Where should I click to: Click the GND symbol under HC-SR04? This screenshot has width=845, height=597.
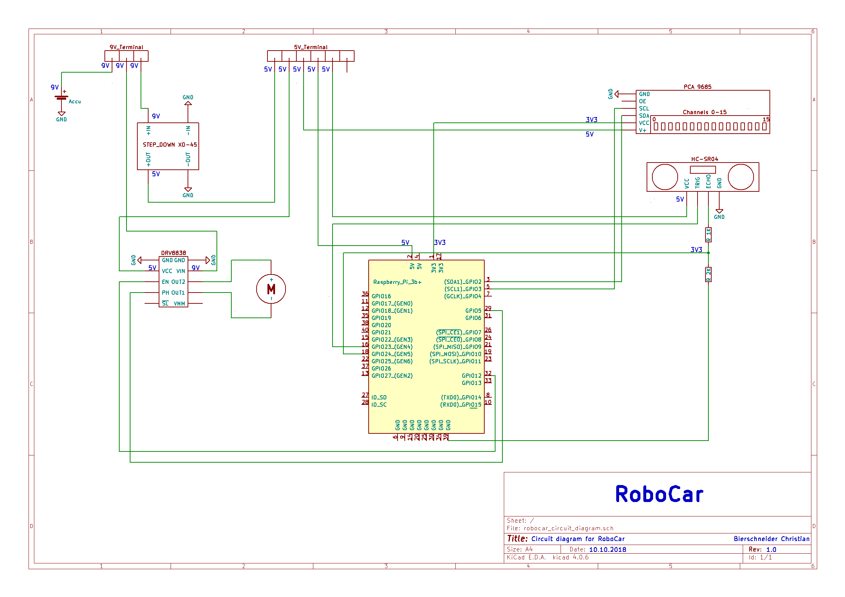pos(719,212)
